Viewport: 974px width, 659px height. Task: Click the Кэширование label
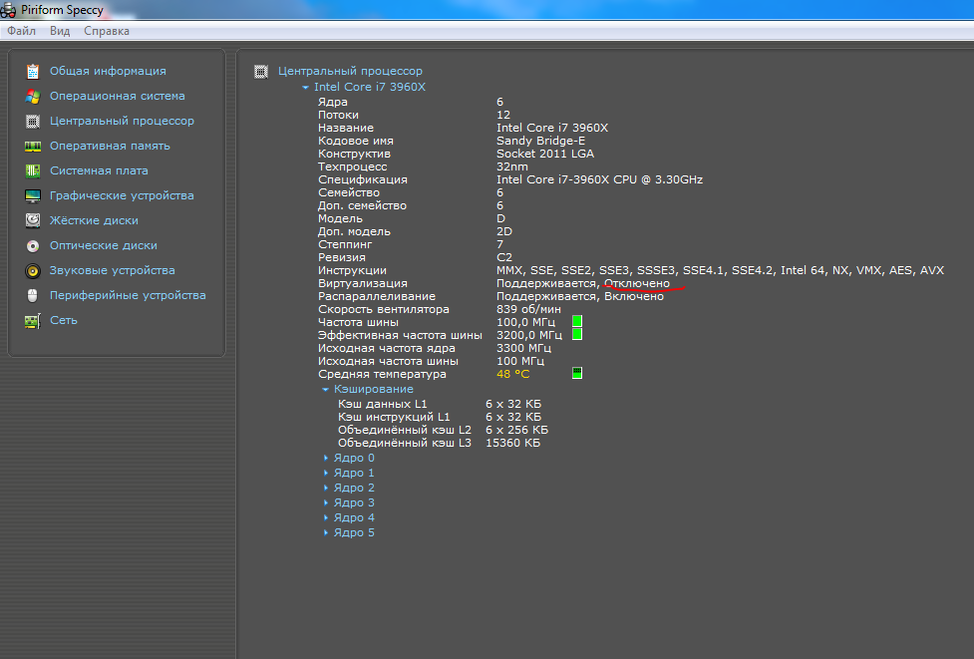(x=373, y=389)
